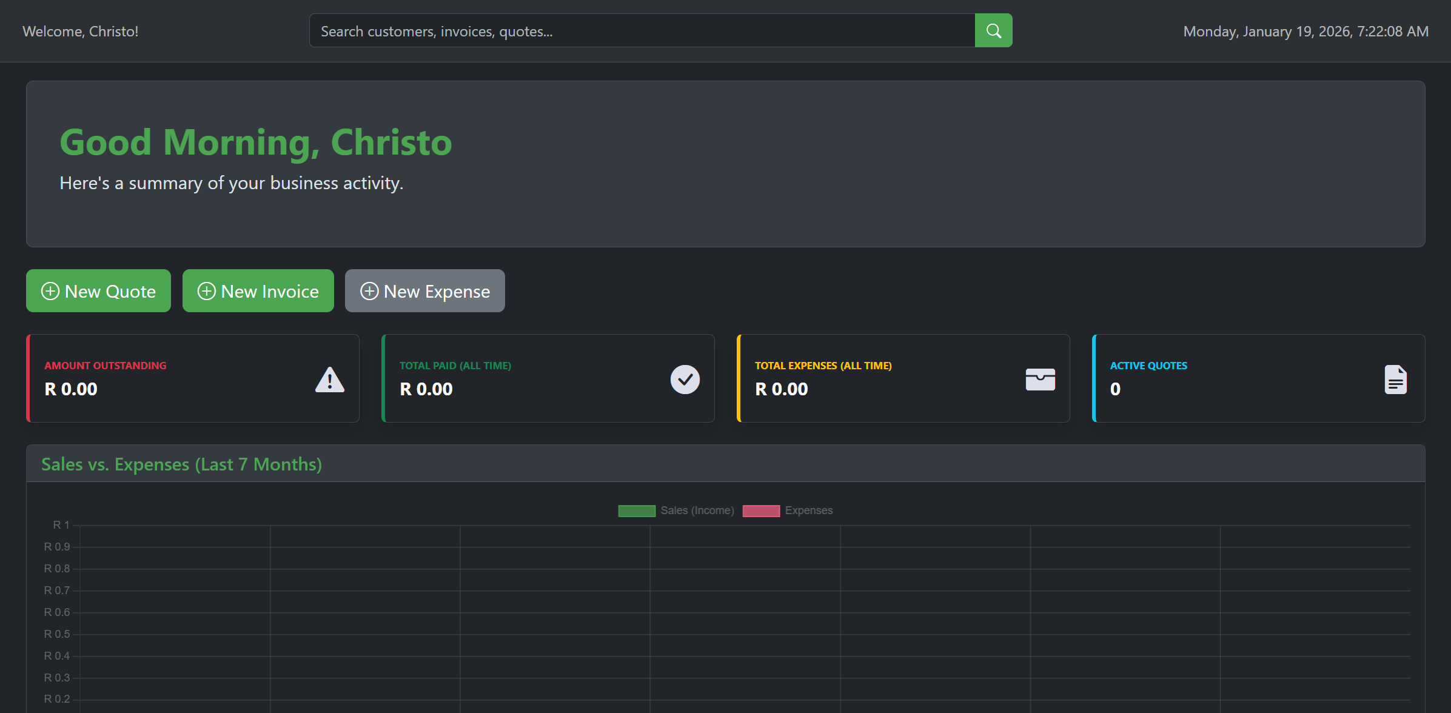Click the checkmark circle icon on Total Paid
The height and width of the screenshot is (713, 1451).
point(685,380)
